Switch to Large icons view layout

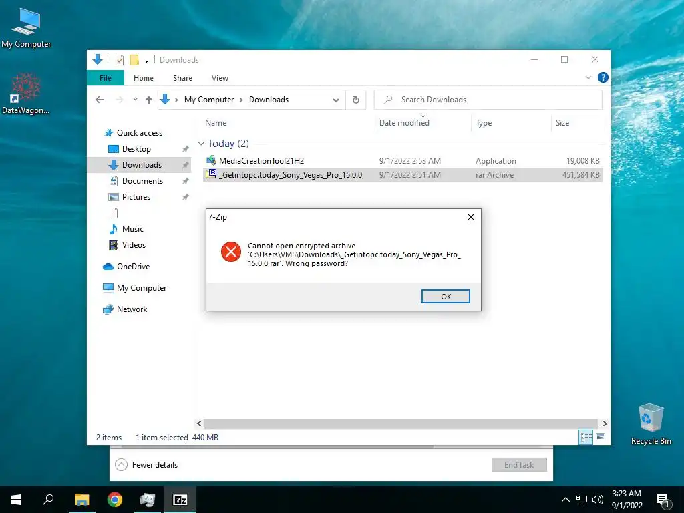click(x=601, y=437)
